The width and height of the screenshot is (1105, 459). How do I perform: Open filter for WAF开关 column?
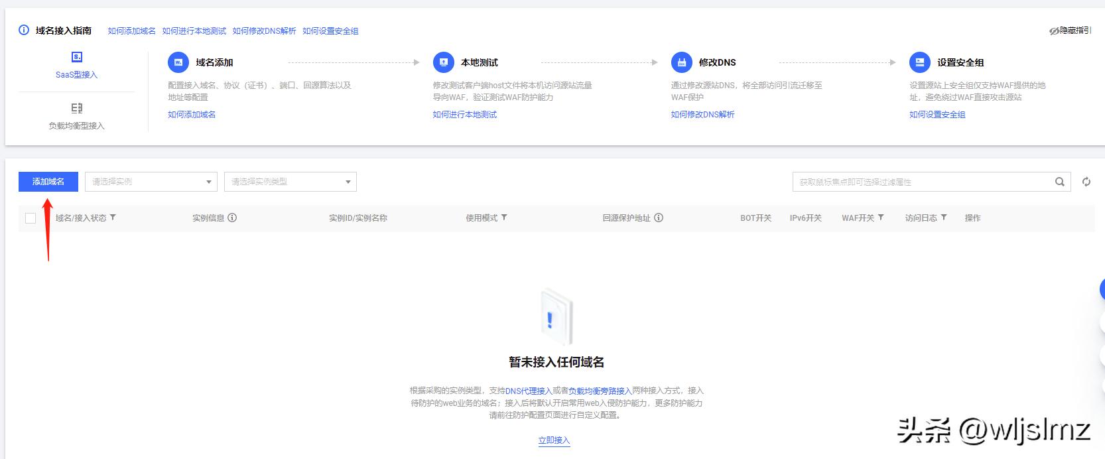point(881,218)
